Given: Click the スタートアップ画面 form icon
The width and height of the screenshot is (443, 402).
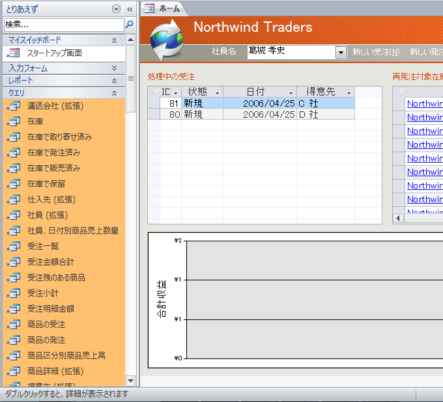Looking at the screenshot, I should coord(14,53).
